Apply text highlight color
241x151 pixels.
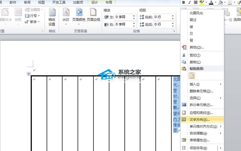pyautogui.click(x=202, y=2)
